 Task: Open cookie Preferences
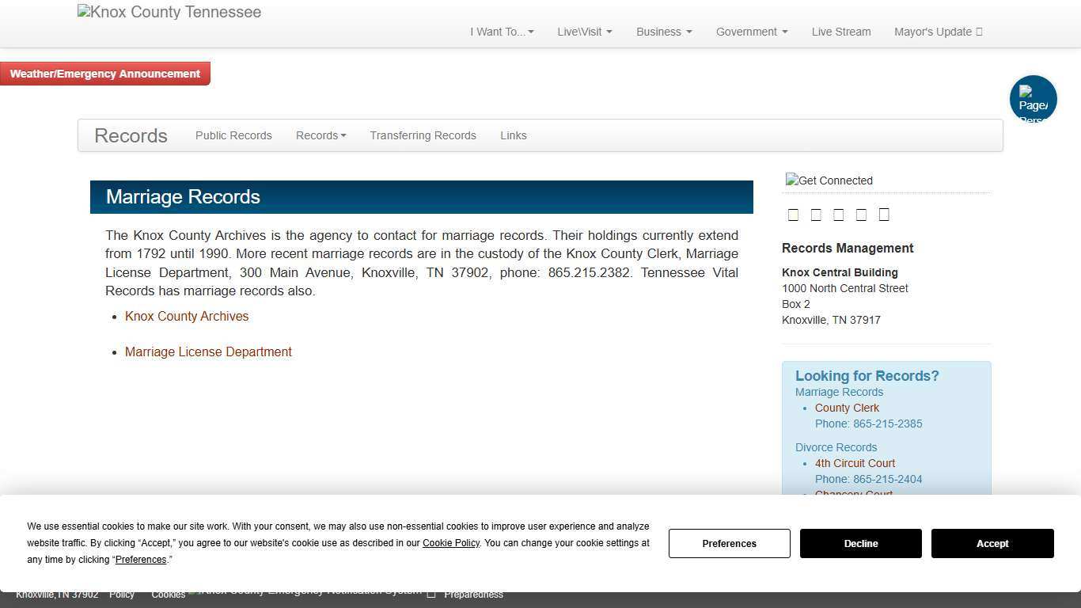click(728, 543)
